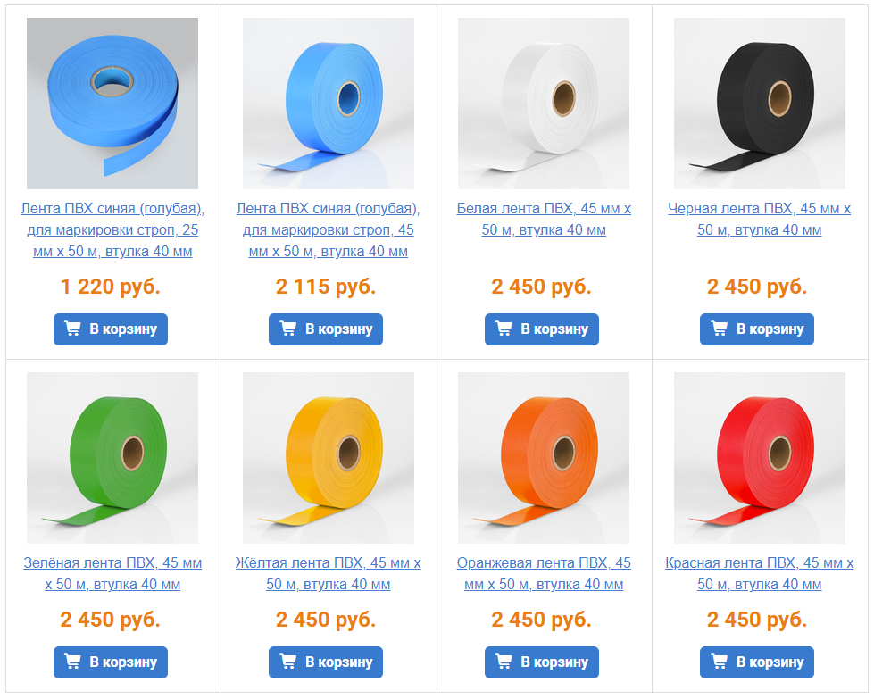
Task: Click cart icon for white PVC tape
Action: (x=504, y=329)
